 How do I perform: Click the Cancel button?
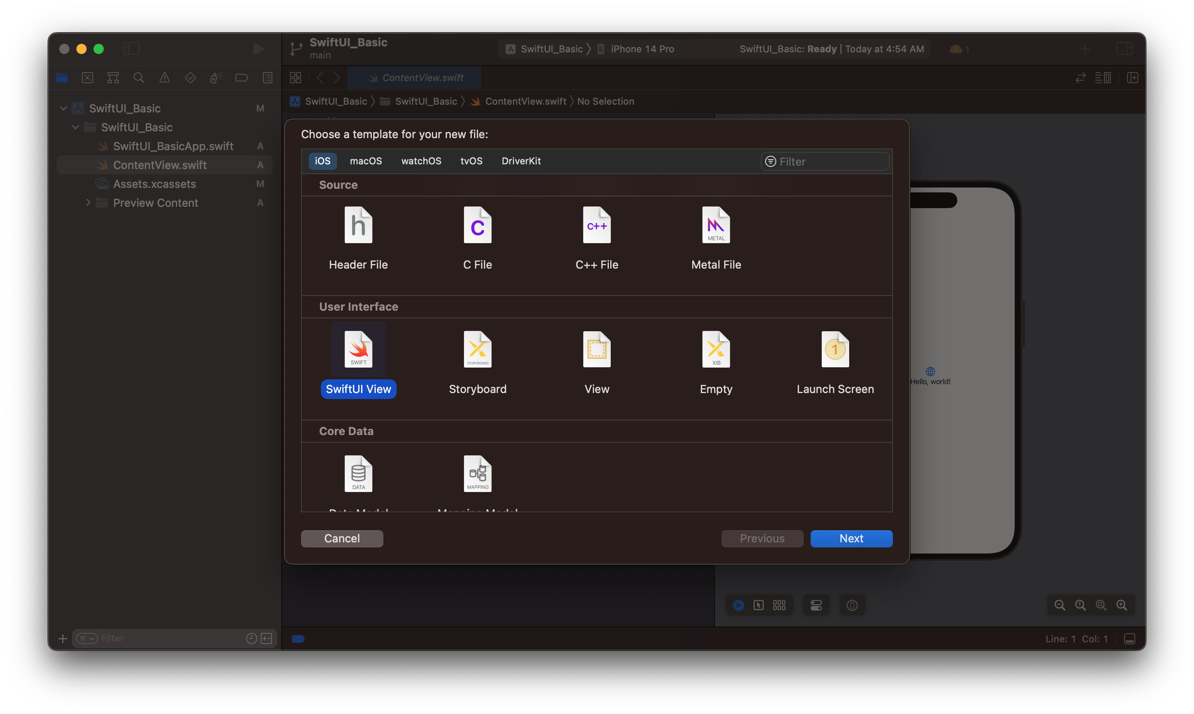[x=342, y=539]
